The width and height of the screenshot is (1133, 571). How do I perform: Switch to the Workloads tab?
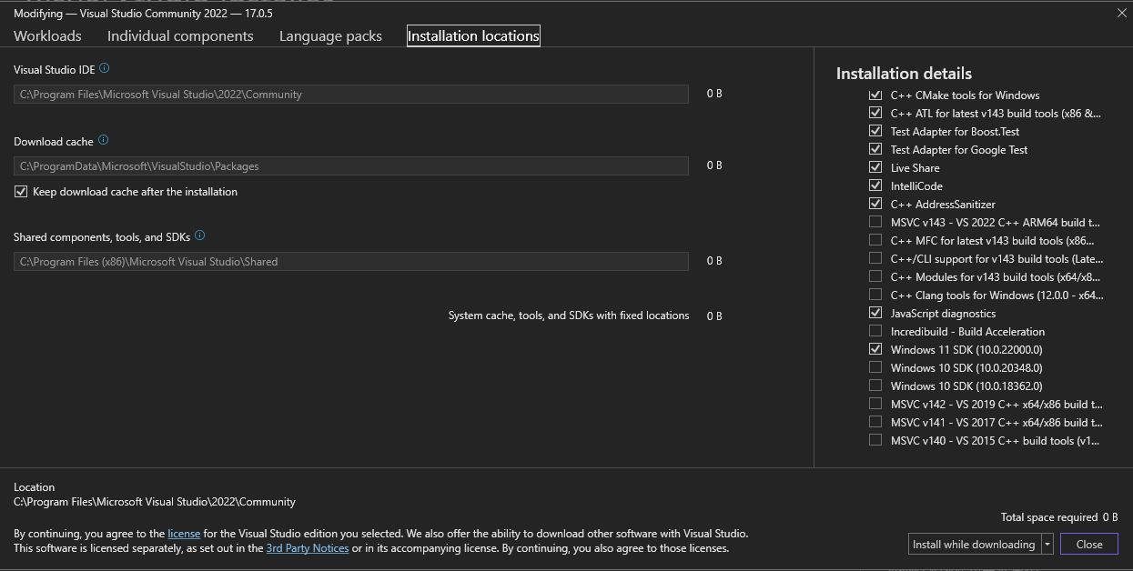[47, 35]
